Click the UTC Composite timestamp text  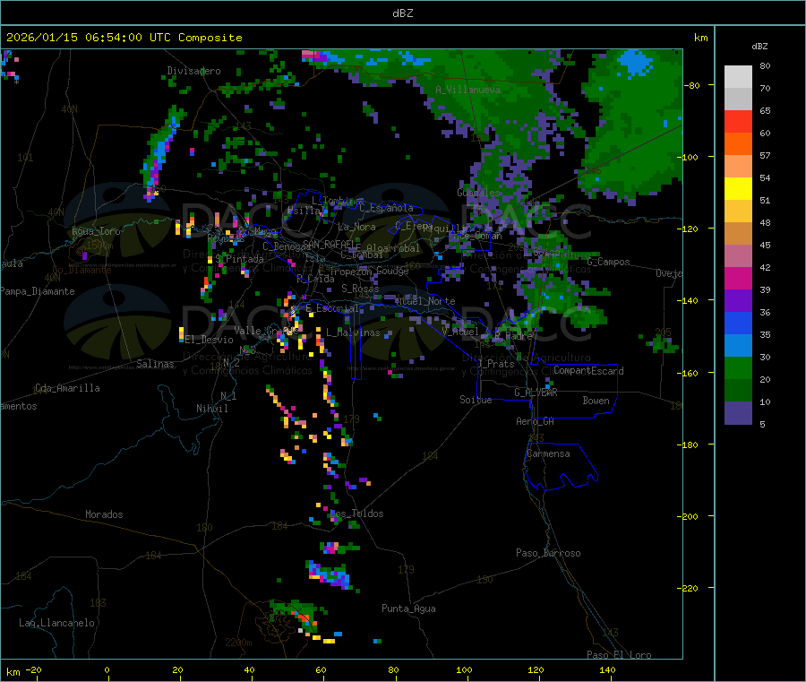click(x=124, y=38)
